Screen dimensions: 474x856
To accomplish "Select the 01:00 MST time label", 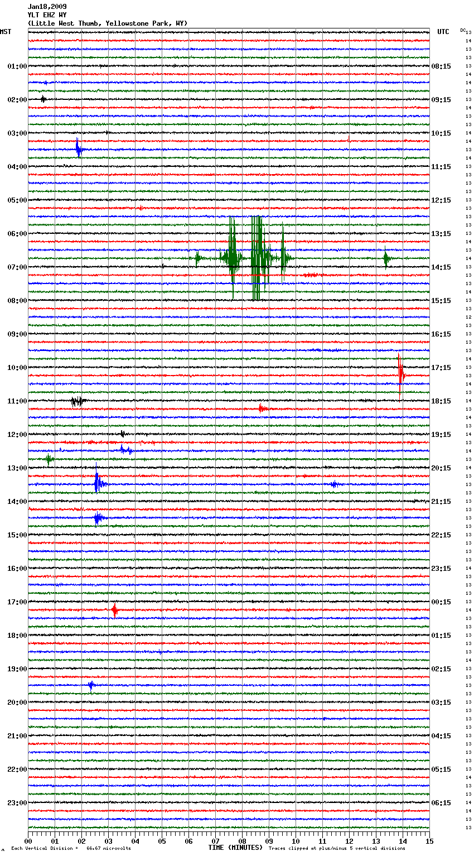I will [x=17, y=66].
